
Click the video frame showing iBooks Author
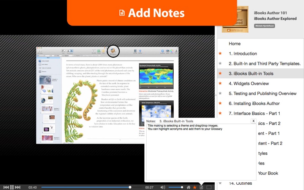tap(107, 95)
